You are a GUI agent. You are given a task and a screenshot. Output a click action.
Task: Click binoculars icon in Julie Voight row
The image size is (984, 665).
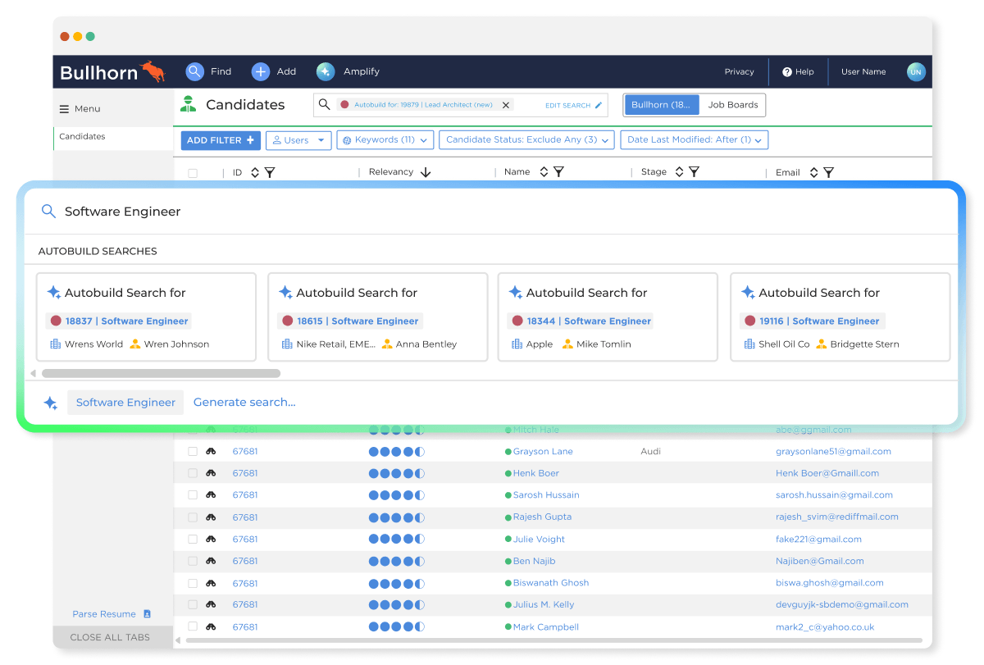[x=211, y=539]
